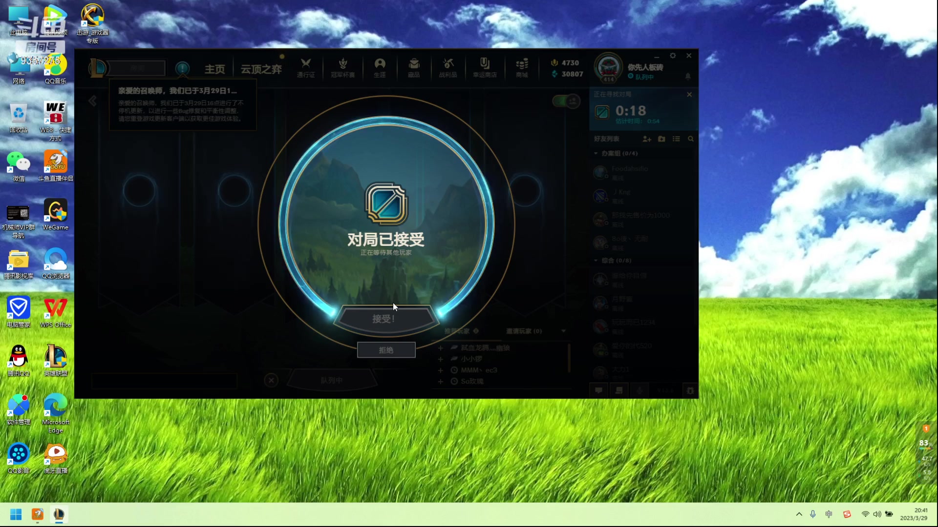Open WeGame desktop shortcut

click(55, 215)
